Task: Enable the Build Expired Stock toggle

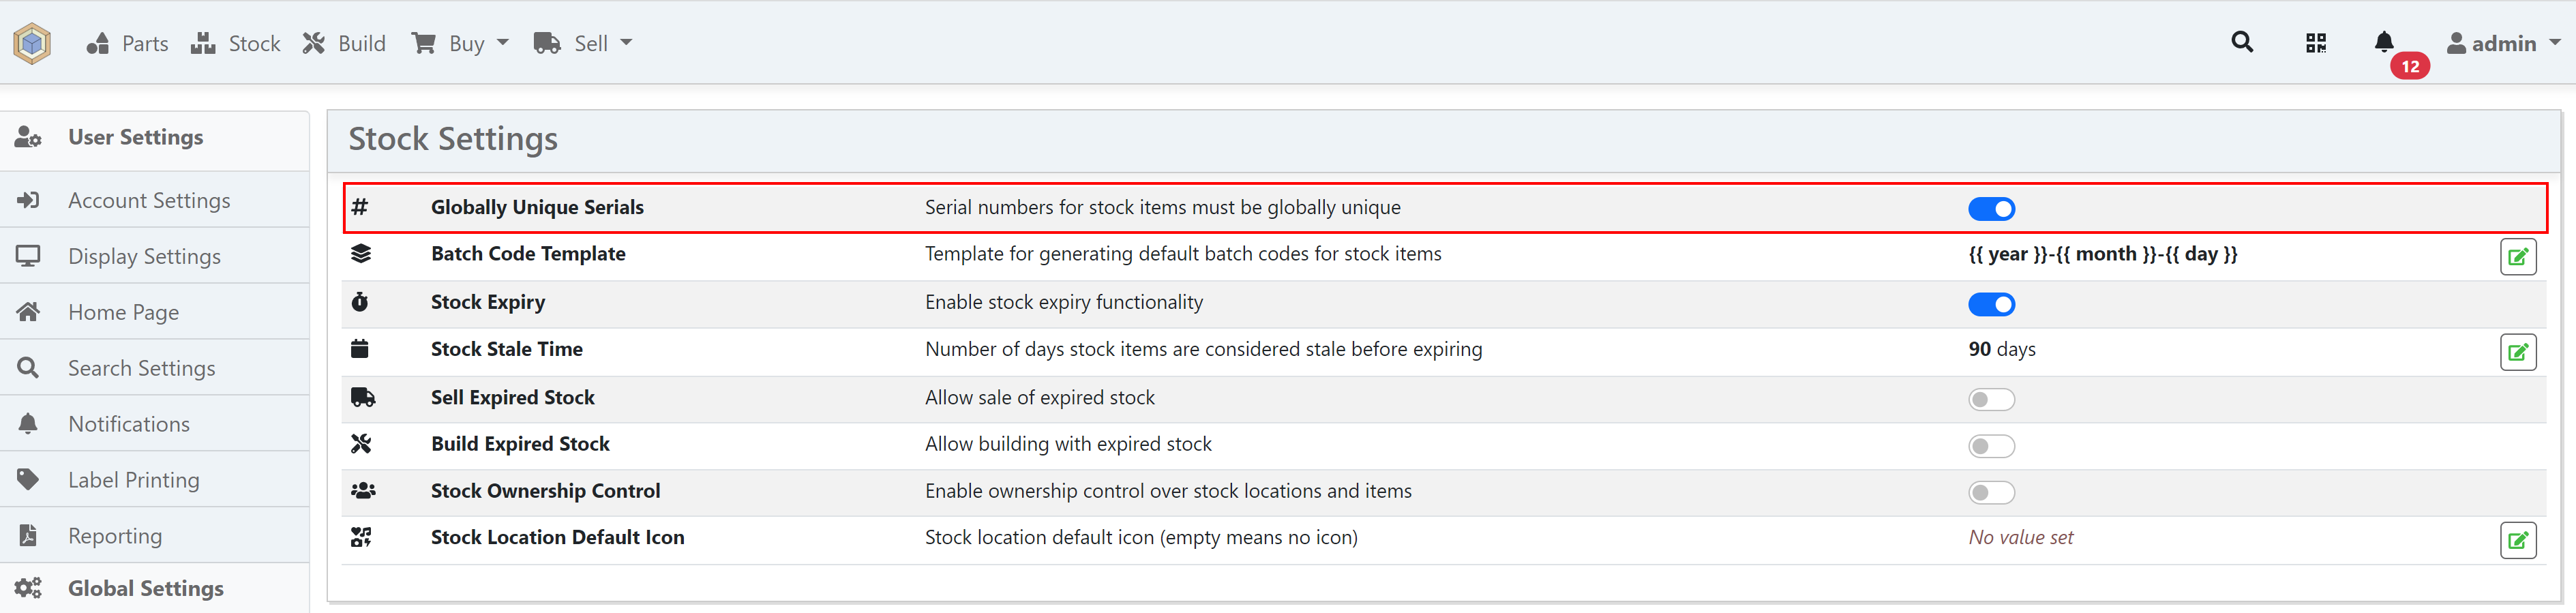Action: click(1991, 446)
